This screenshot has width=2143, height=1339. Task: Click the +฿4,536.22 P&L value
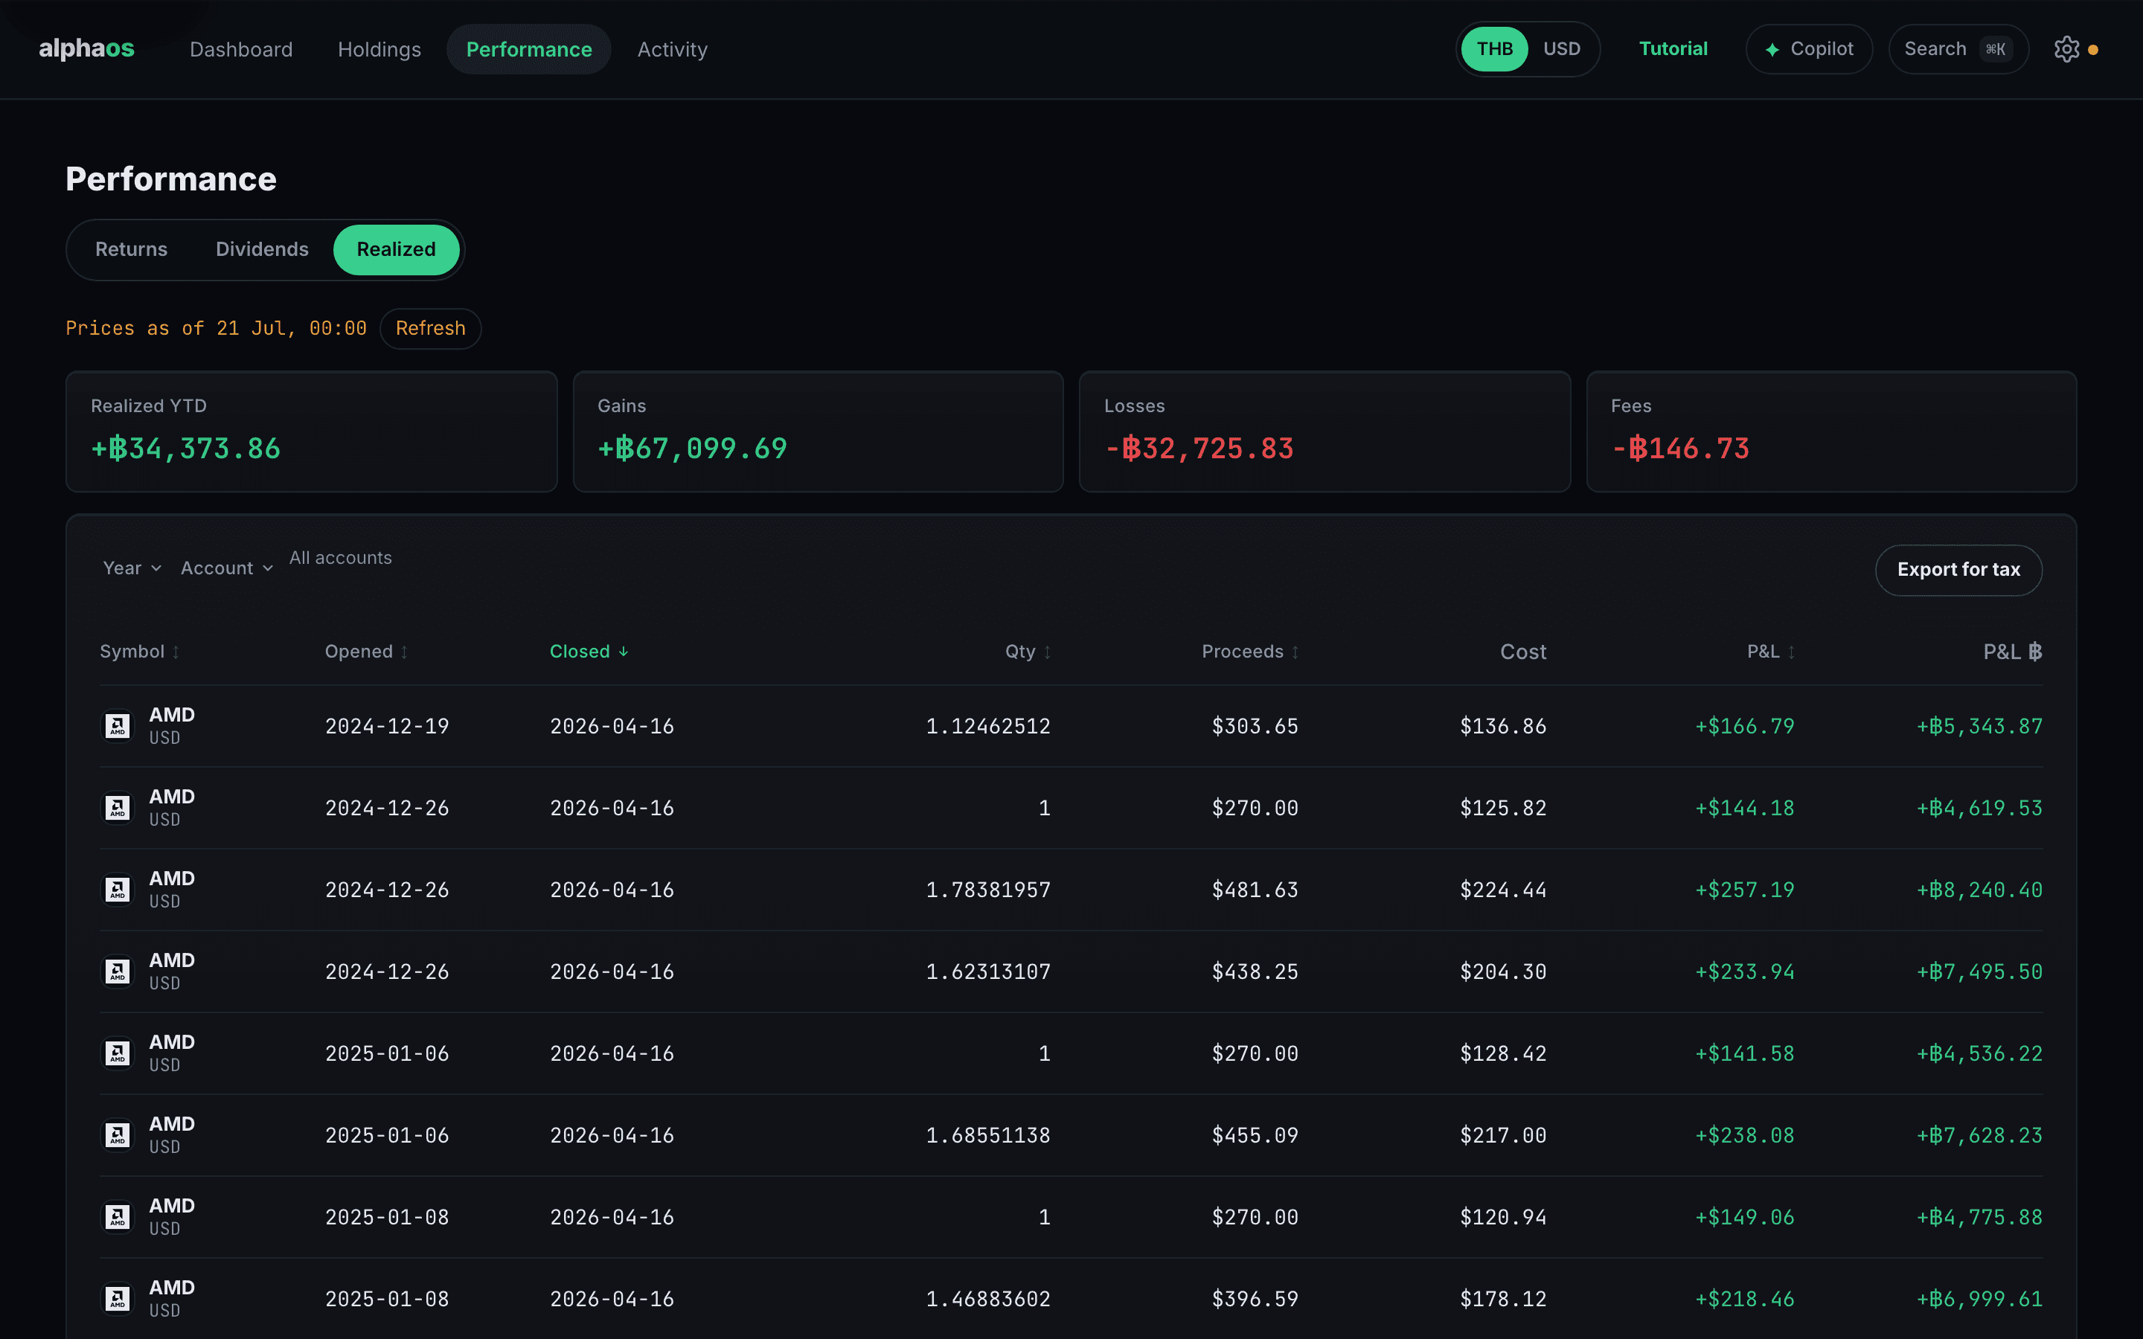tap(1979, 1053)
